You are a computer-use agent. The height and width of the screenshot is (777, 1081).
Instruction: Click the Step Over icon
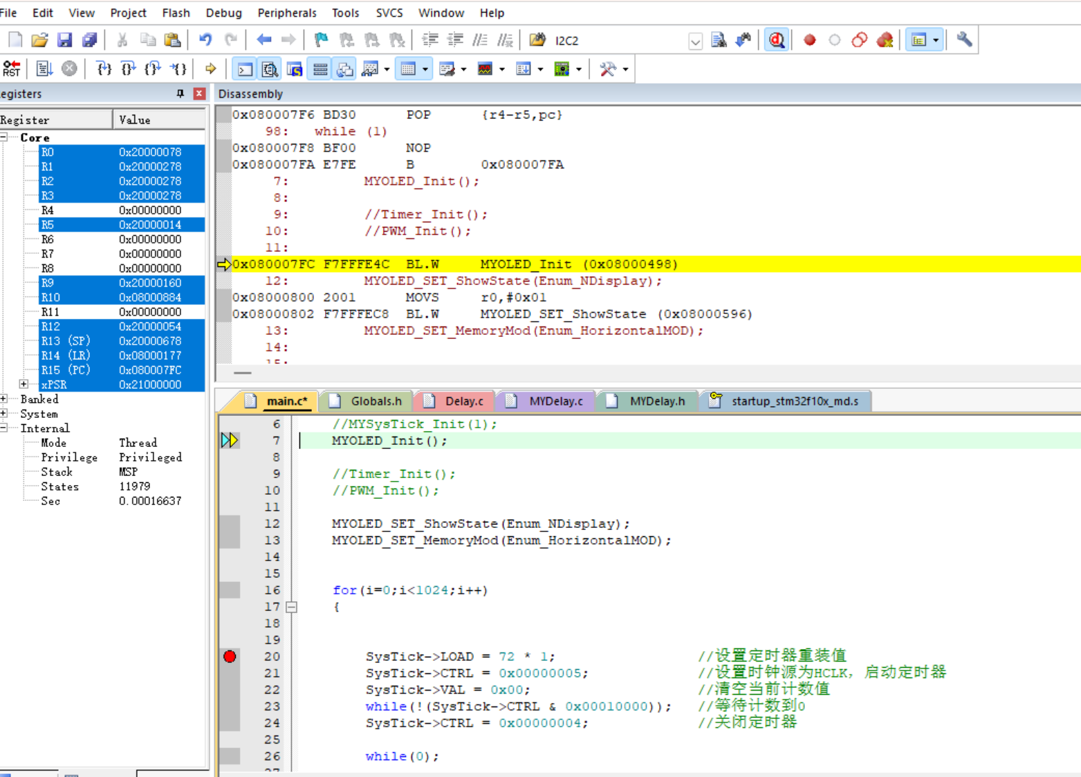[129, 69]
